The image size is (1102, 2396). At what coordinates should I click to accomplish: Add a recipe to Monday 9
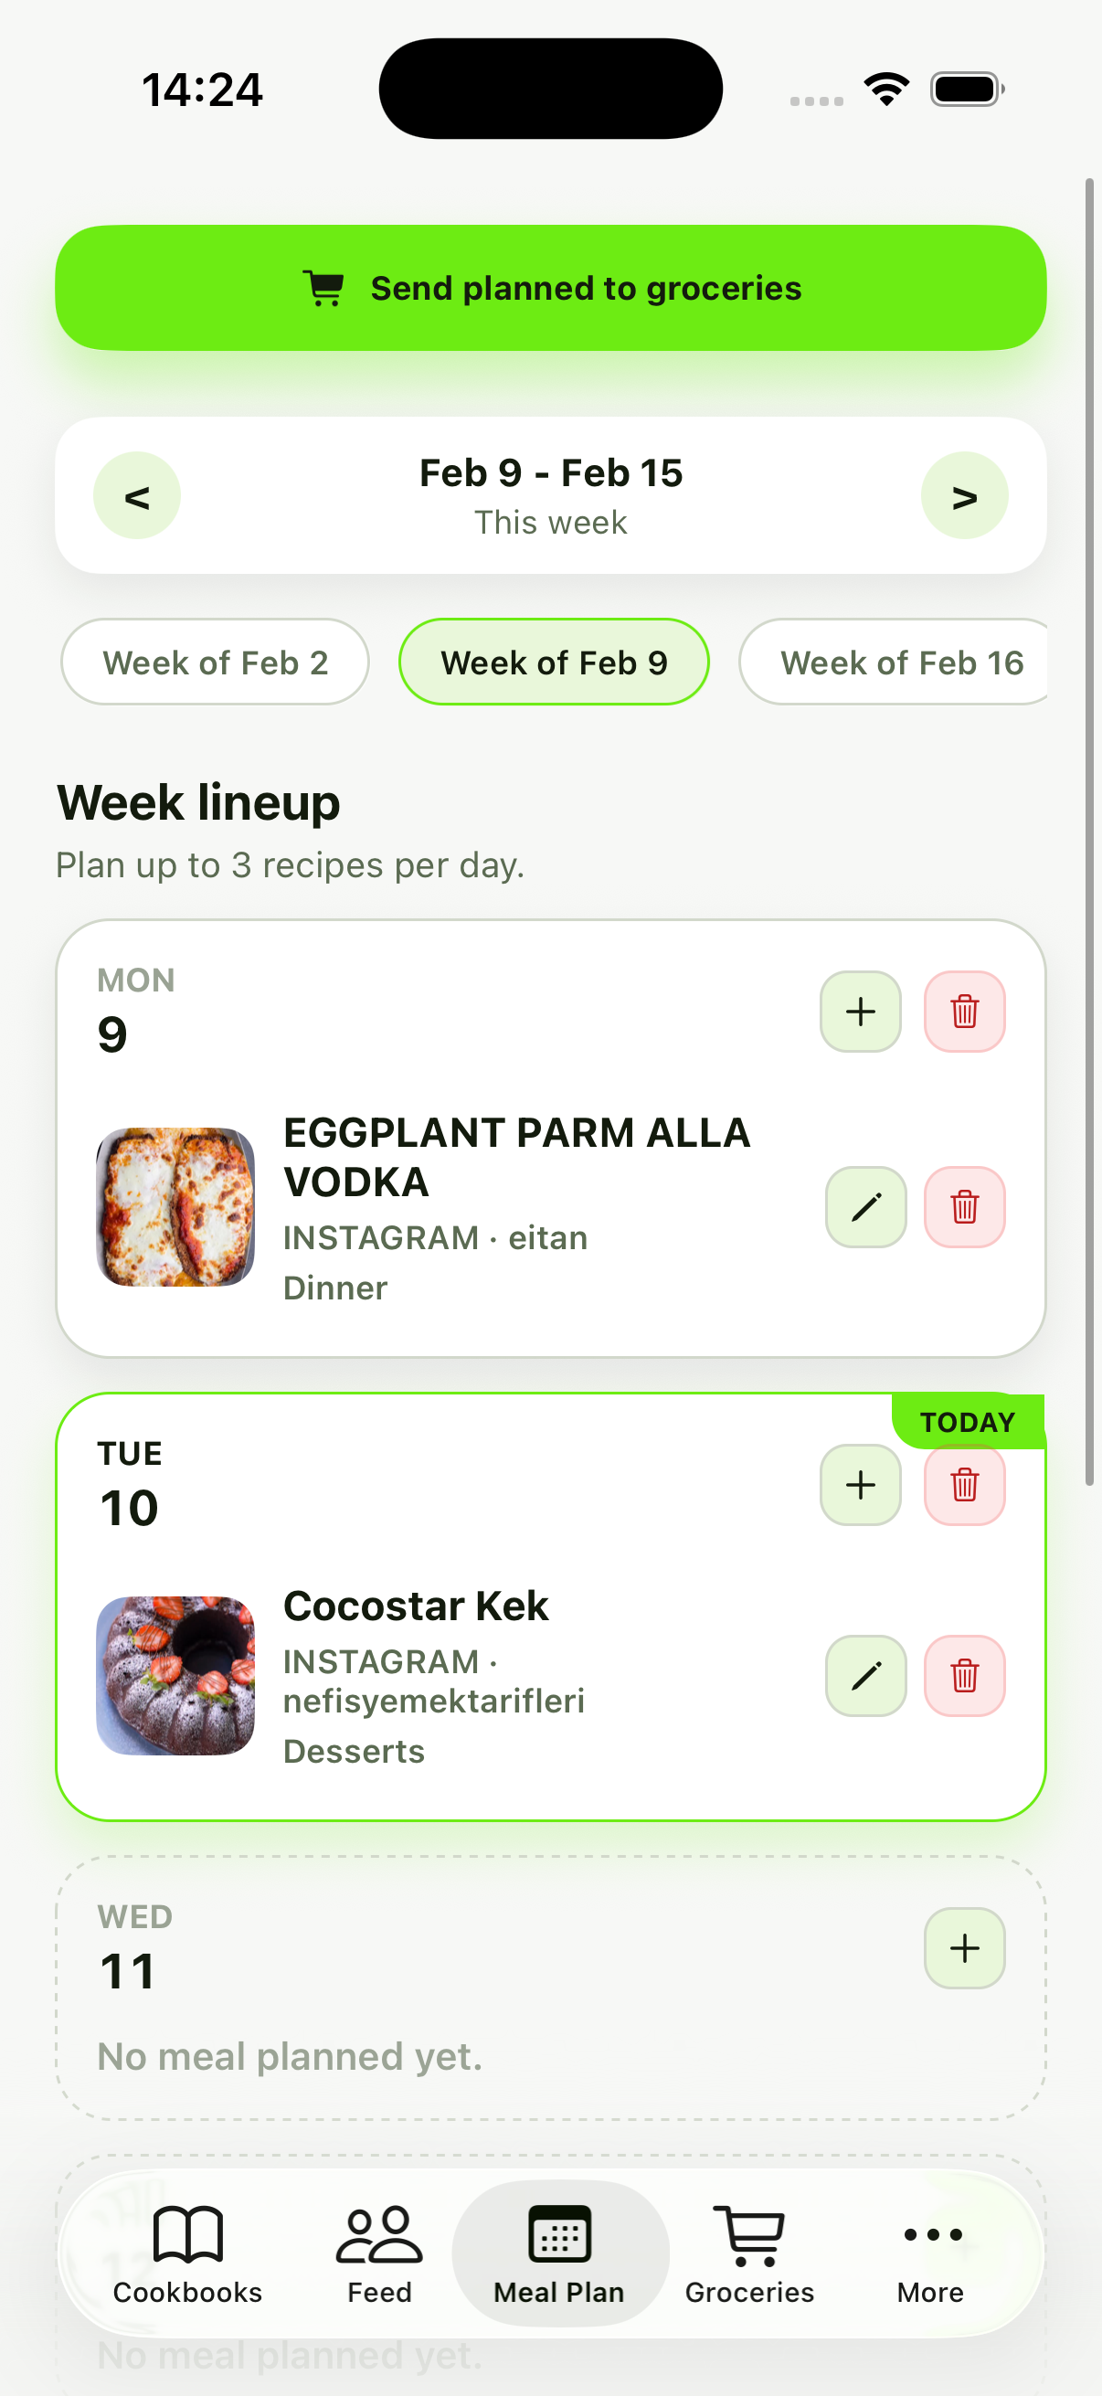coord(860,1011)
